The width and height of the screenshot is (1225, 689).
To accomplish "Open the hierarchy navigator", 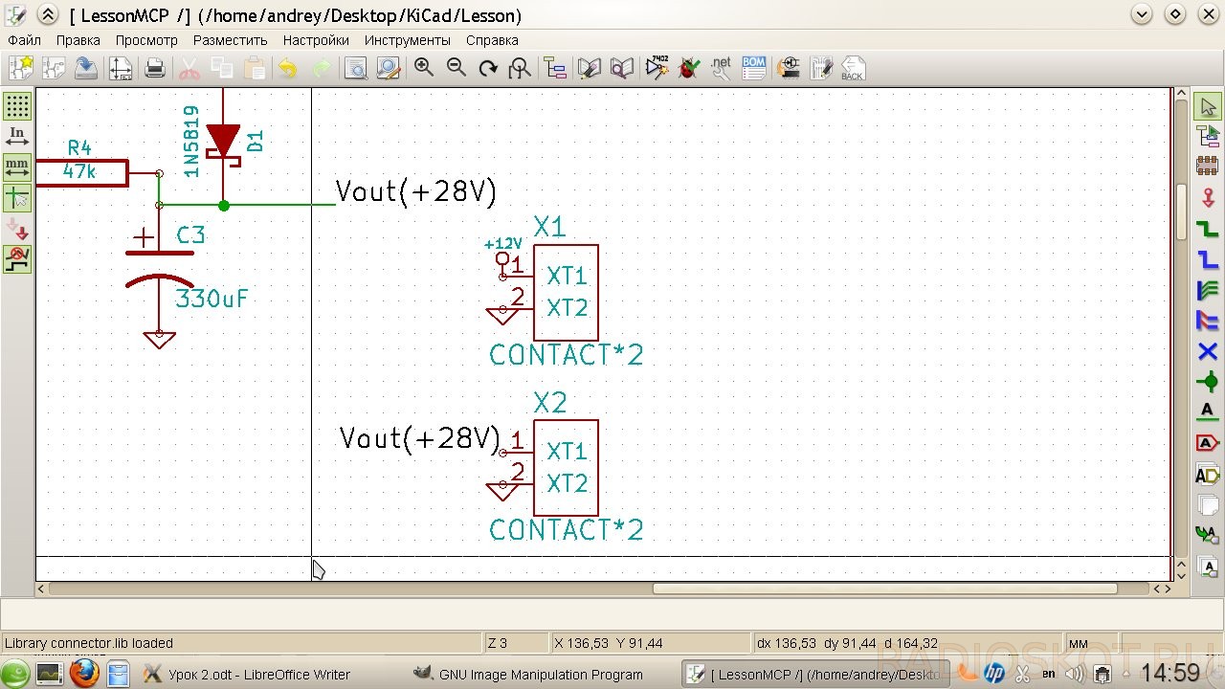I will click(555, 68).
